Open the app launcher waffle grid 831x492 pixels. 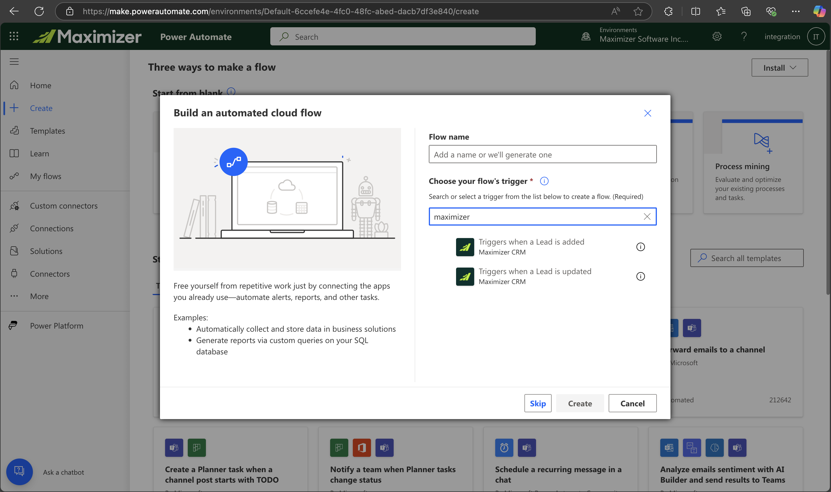click(x=14, y=36)
